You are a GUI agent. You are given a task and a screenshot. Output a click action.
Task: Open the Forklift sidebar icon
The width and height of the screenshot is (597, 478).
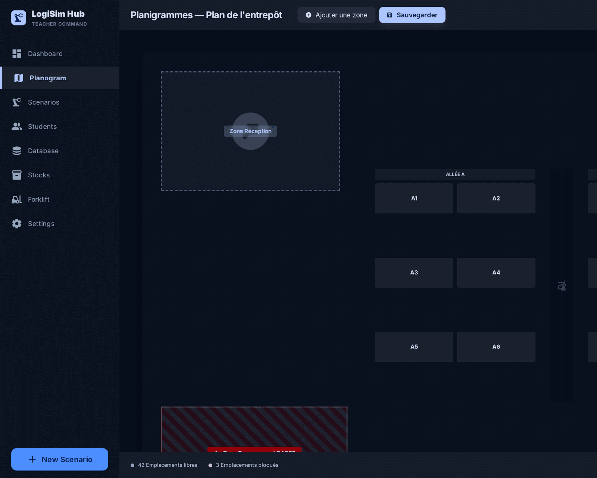(x=17, y=199)
